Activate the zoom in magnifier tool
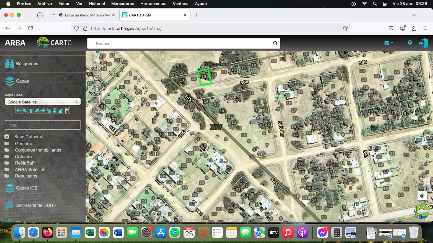This screenshot has width=433, height=243. (x=97, y=68)
